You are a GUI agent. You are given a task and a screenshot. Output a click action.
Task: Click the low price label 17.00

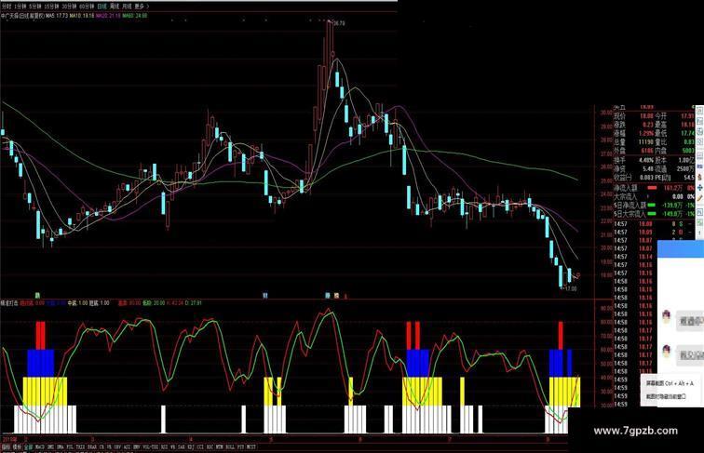(570, 289)
